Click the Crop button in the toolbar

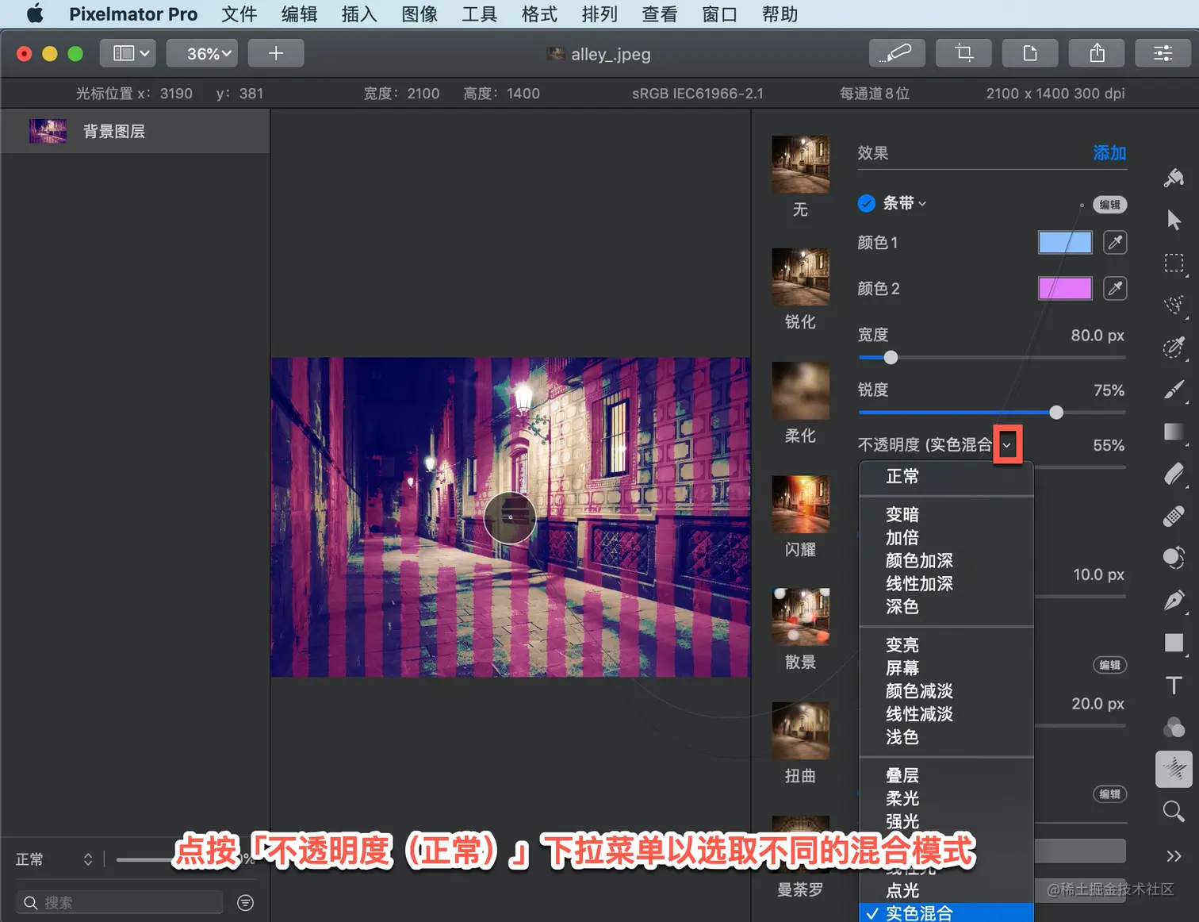pos(963,53)
